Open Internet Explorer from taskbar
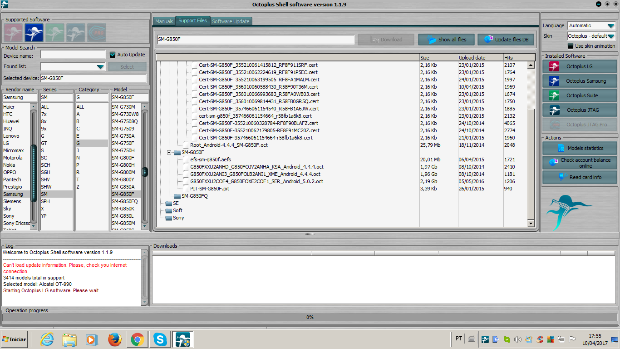620x349 pixels. pos(47,339)
